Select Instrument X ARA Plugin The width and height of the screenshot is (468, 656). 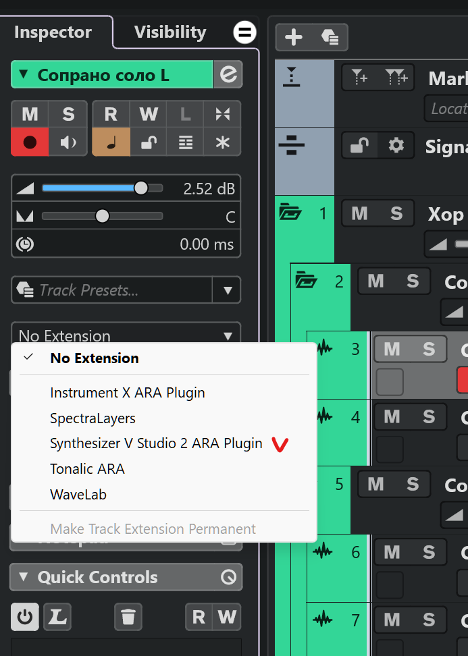pos(127,392)
